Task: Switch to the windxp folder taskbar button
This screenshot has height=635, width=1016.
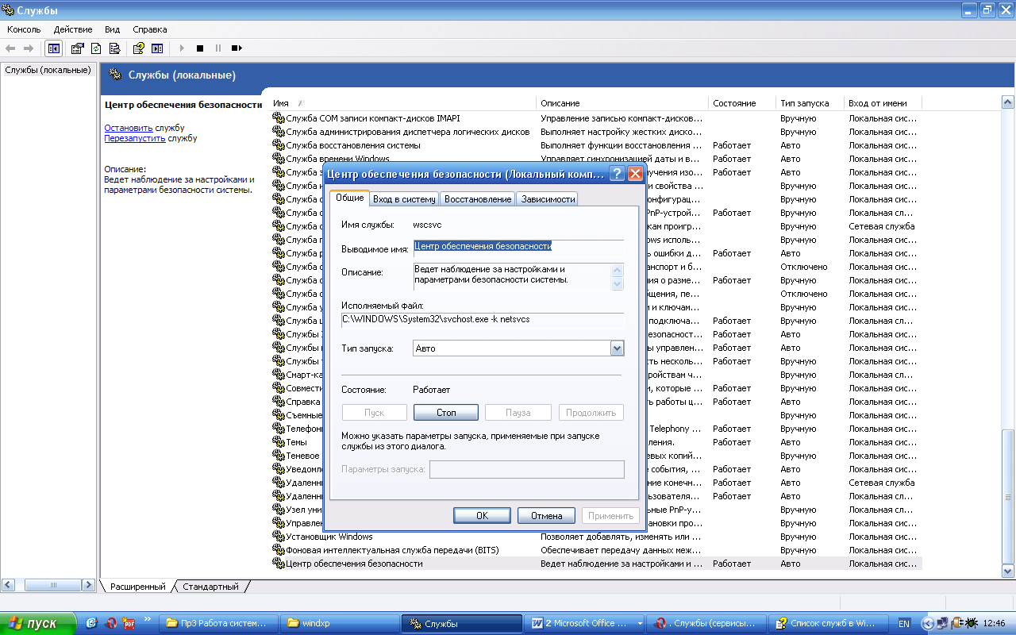Action: [x=341, y=623]
